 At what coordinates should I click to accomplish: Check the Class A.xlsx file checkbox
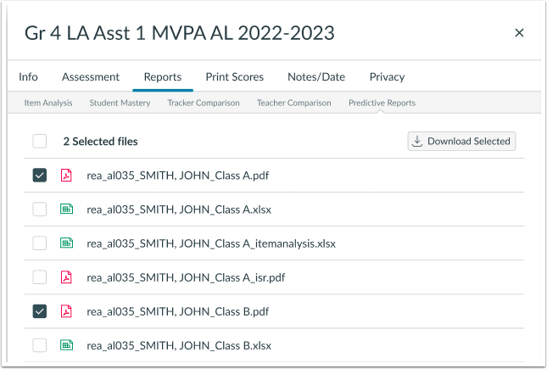40,210
